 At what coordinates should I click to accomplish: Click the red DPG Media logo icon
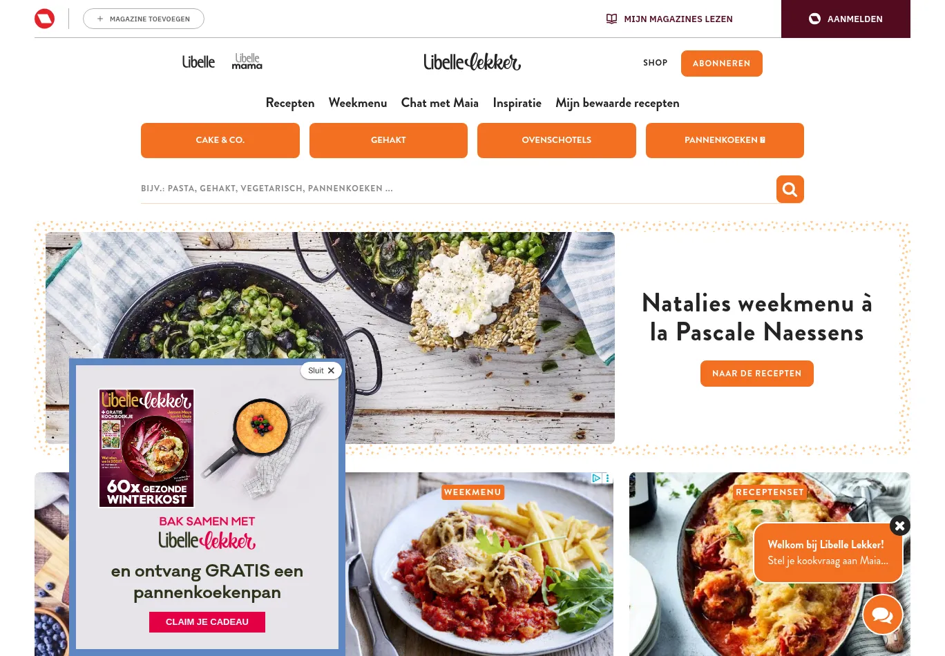[x=44, y=19]
